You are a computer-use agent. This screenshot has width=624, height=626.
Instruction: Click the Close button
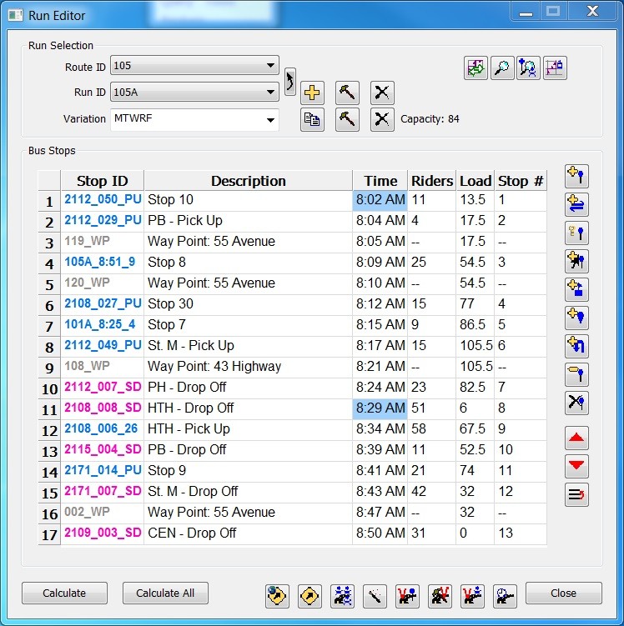click(x=564, y=593)
